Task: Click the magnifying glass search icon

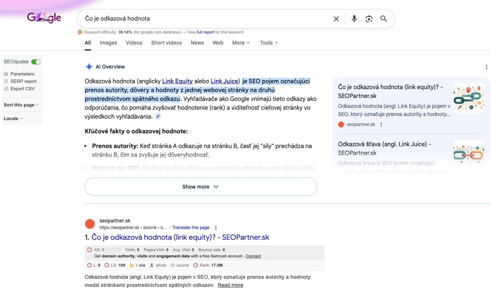Action: [x=383, y=19]
